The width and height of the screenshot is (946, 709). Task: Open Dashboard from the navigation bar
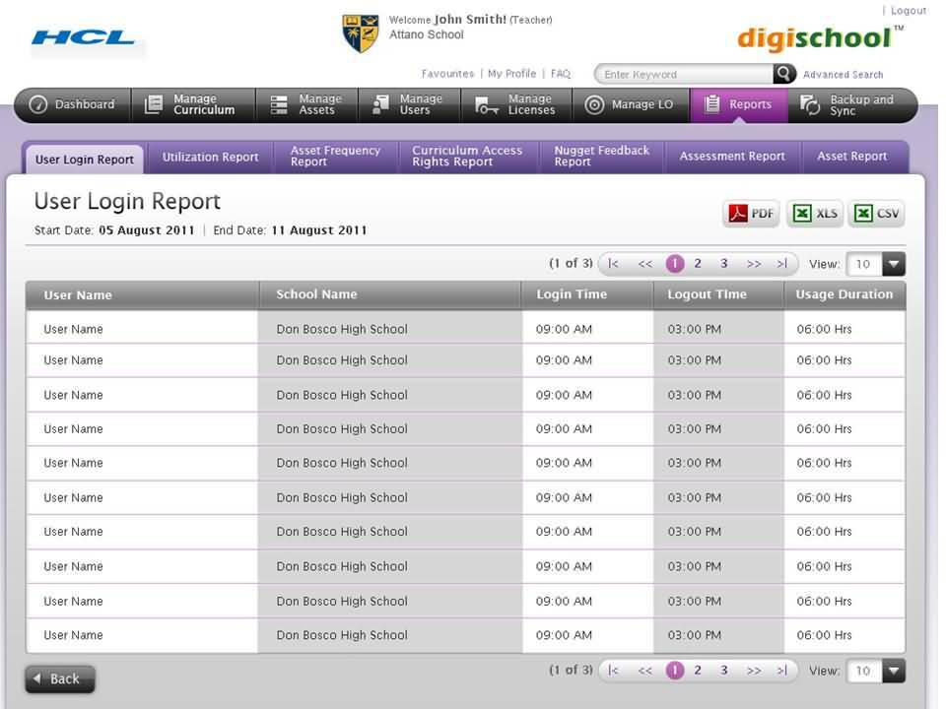pos(73,104)
